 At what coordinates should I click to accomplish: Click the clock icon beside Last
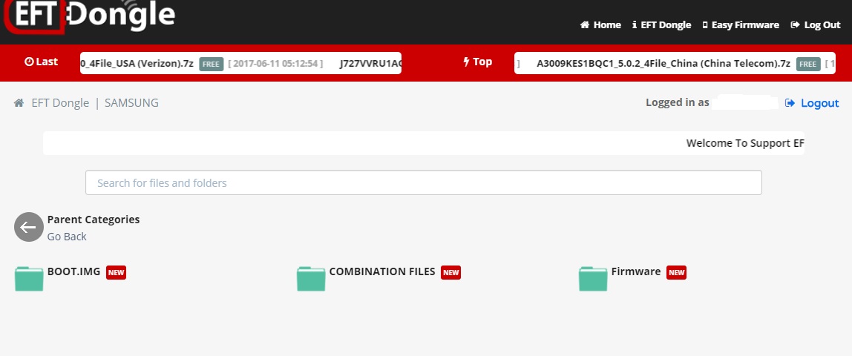tap(29, 62)
